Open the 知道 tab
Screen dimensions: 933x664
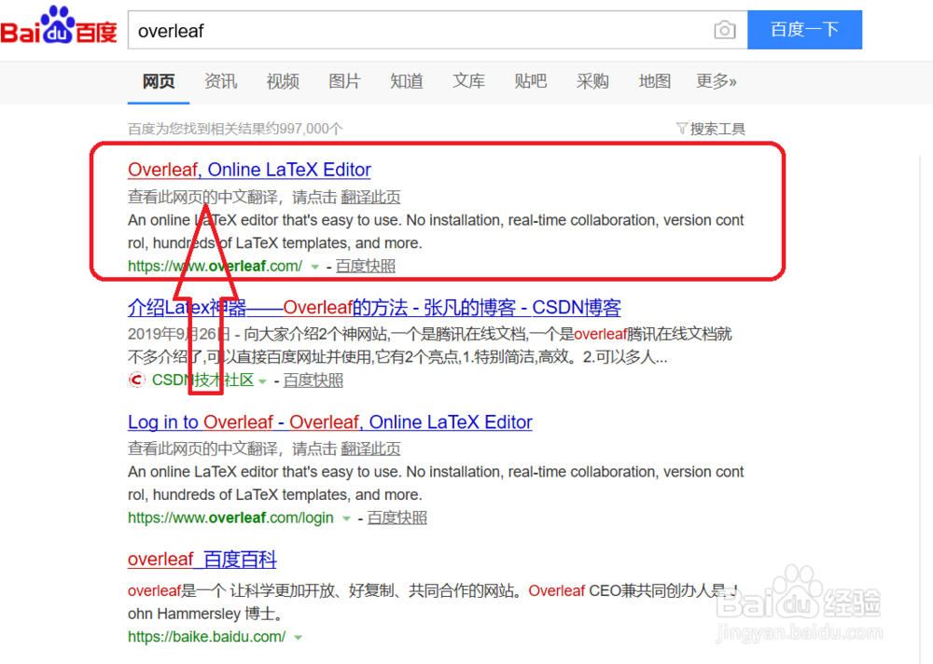coord(407,81)
